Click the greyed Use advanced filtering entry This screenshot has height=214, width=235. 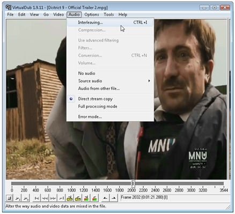pyautogui.click(x=110, y=40)
